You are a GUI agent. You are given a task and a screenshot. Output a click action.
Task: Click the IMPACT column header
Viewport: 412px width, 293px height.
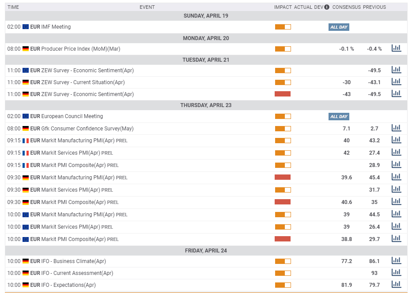pyautogui.click(x=283, y=7)
